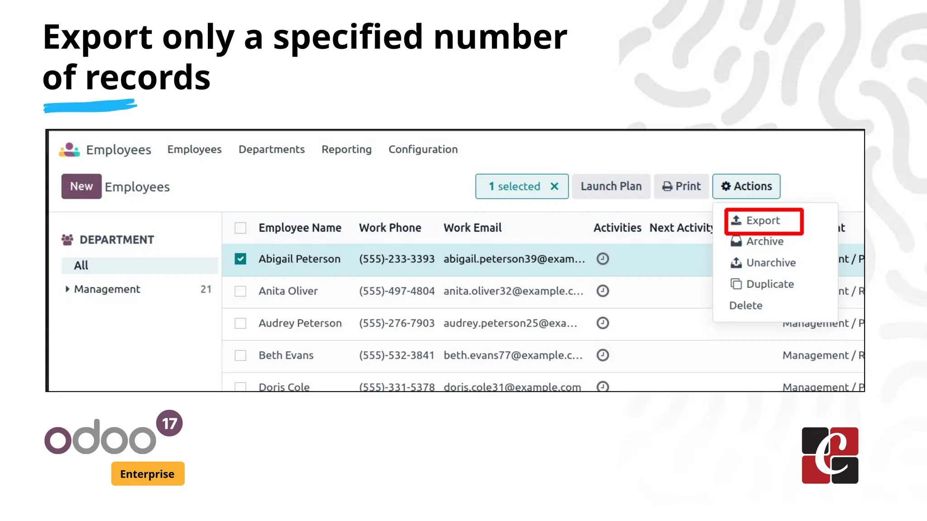
Task: Choose Delete from Actions menu
Action: pyautogui.click(x=746, y=305)
